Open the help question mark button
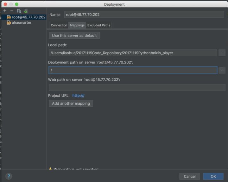Screen dimensions: 228x182 [9, 176]
